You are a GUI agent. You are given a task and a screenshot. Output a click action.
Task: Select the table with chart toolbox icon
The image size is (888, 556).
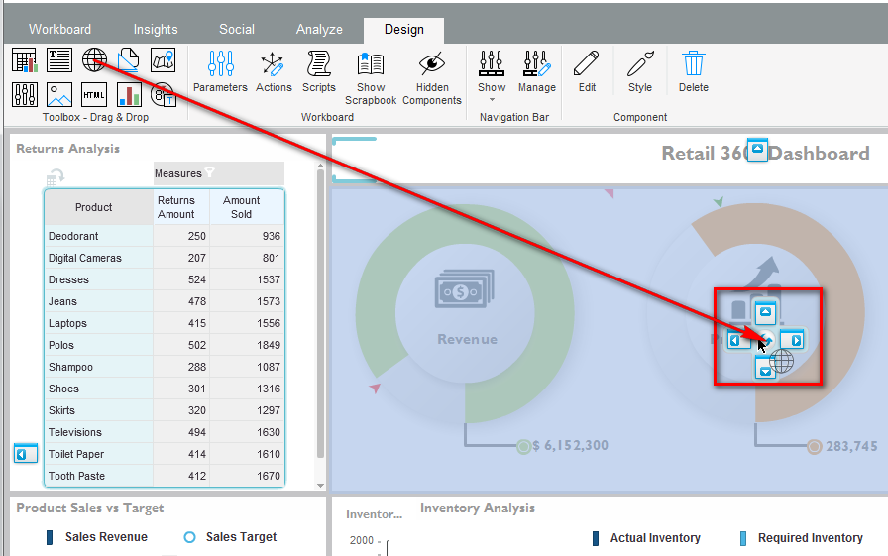click(x=25, y=60)
